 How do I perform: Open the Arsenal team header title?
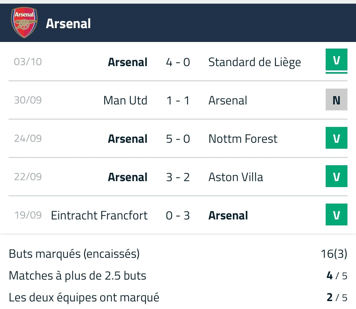pyautogui.click(x=68, y=23)
